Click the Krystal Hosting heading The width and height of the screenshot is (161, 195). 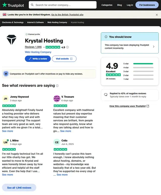(44, 41)
